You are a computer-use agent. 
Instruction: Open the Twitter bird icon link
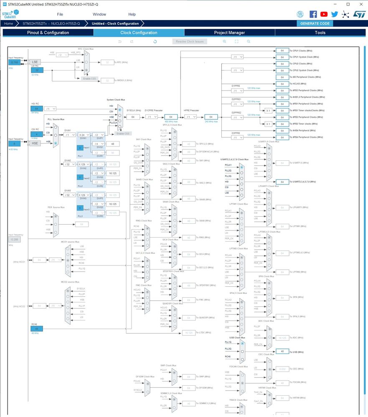coord(335,14)
